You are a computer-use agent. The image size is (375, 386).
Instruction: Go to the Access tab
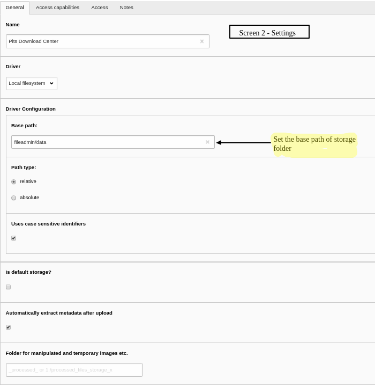100,8
